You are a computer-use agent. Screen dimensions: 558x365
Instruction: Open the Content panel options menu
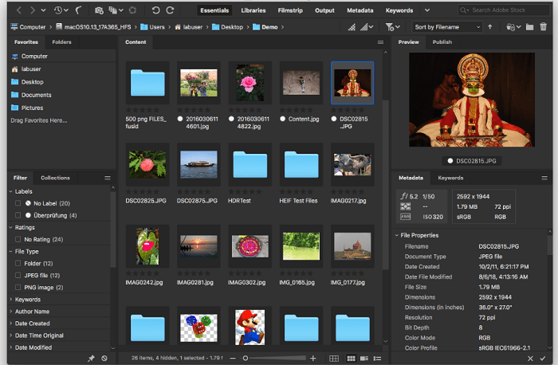[x=380, y=42]
